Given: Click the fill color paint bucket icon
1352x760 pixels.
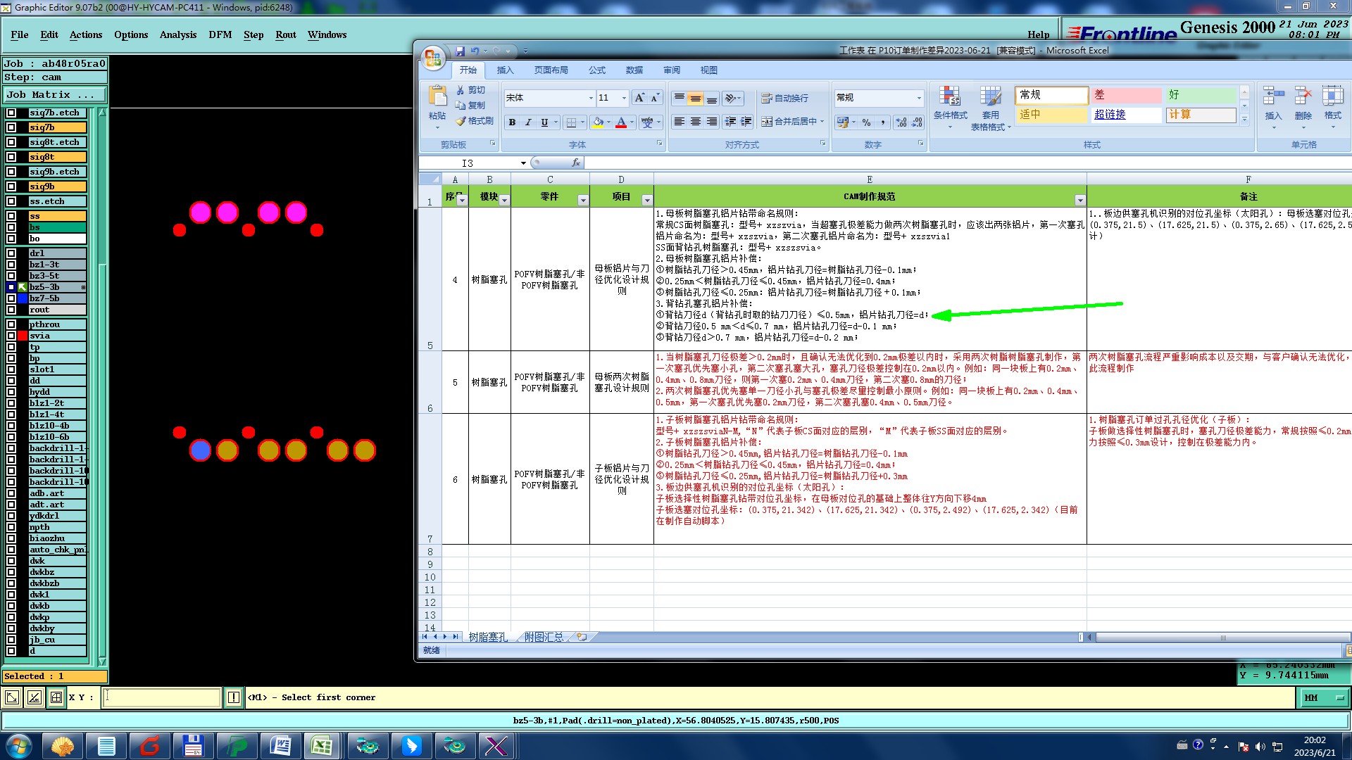Looking at the screenshot, I should tap(598, 122).
